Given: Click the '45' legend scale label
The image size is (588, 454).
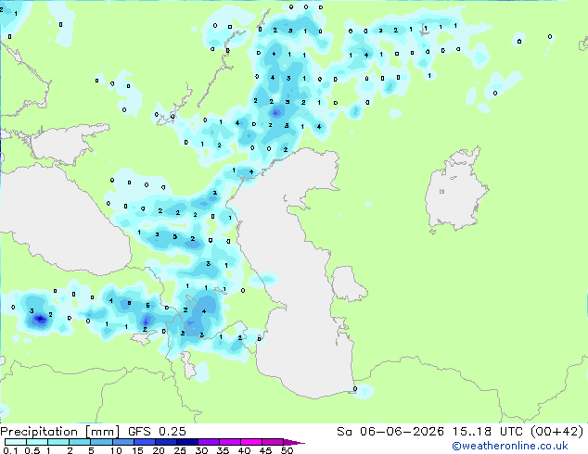Looking at the screenshot, I should (265, 450).
